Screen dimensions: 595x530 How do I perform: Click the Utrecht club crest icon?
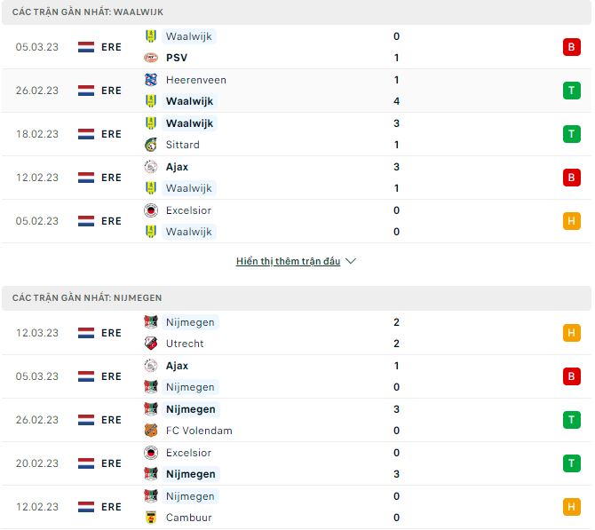[151, 344]
